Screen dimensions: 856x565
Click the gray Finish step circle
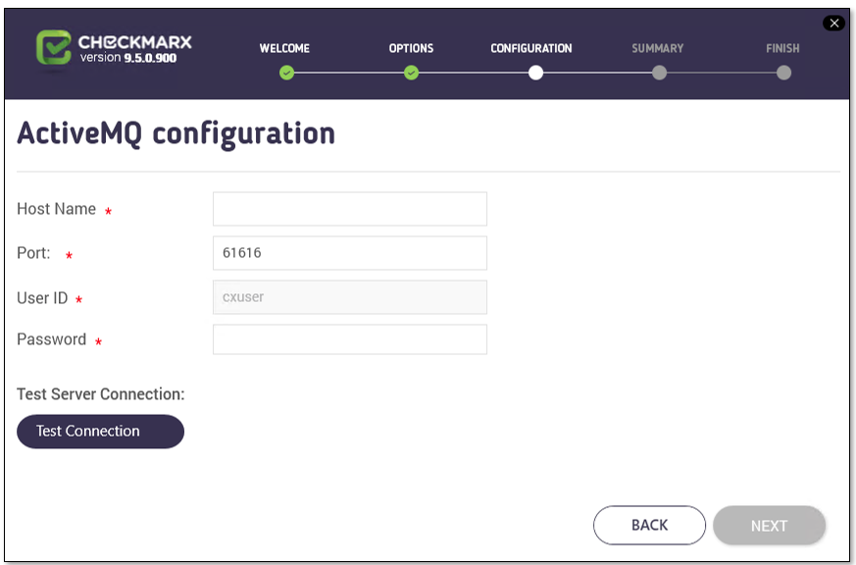pos(784,73)
